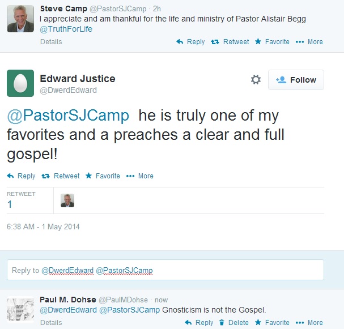Click the reply text box
344x329 pixels.
coord(165,270)
